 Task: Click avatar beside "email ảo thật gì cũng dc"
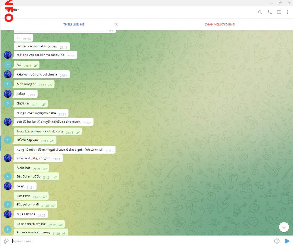[8, 158]
